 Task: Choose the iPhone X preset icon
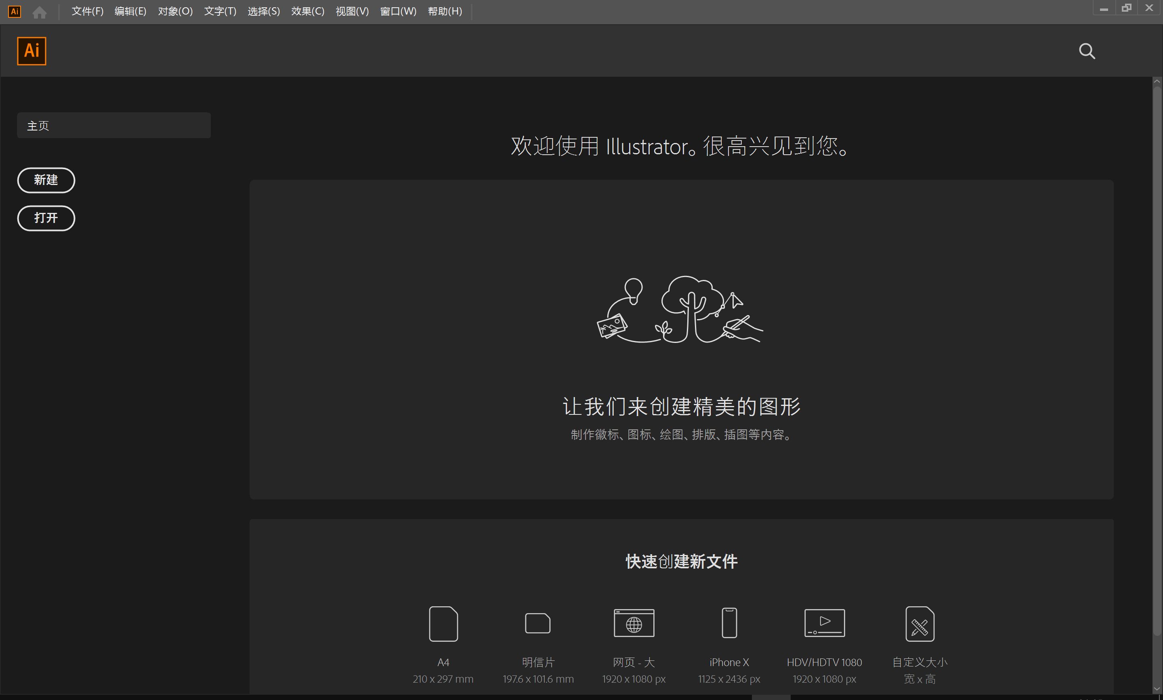click(x=729, y=623)
